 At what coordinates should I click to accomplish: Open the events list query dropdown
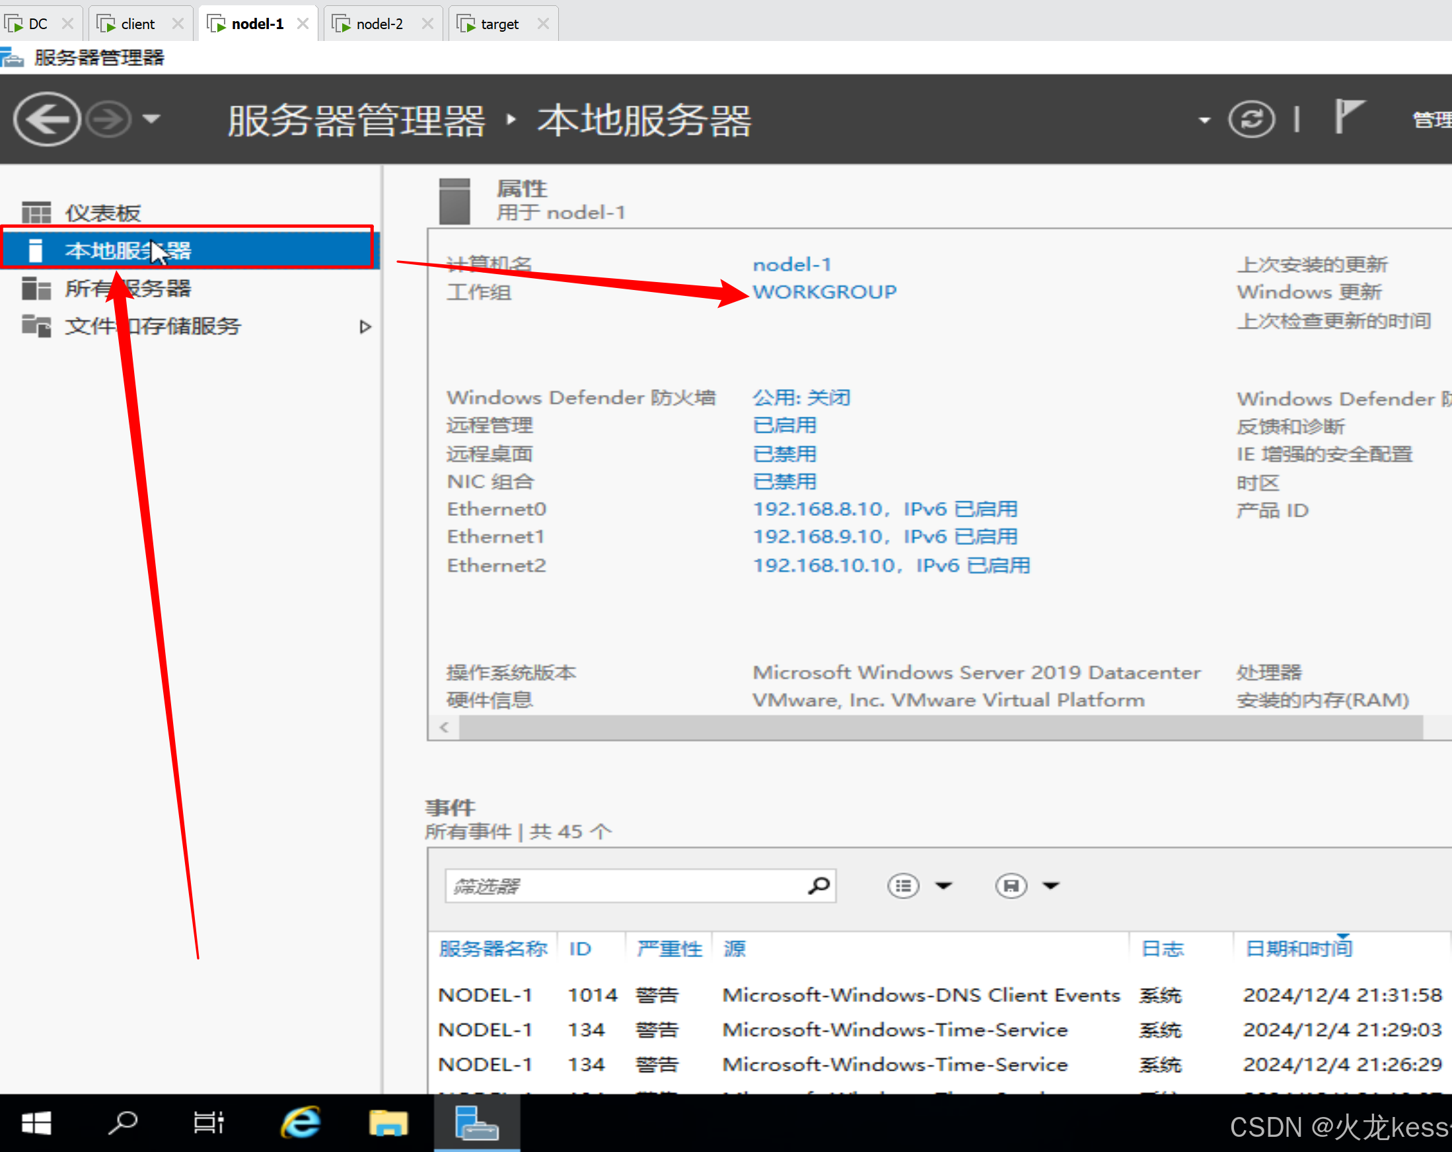tap(943, 885)
